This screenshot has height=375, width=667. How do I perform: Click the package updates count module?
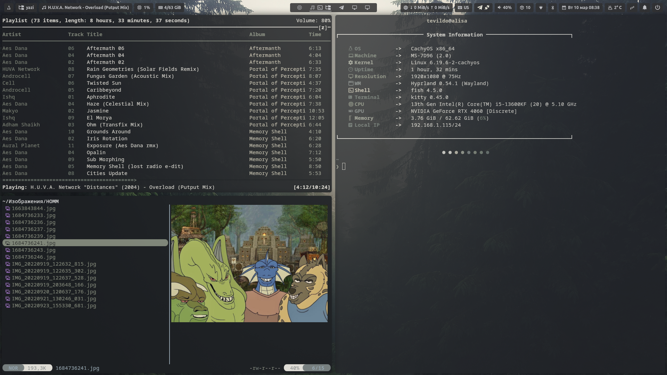(525, 7)
